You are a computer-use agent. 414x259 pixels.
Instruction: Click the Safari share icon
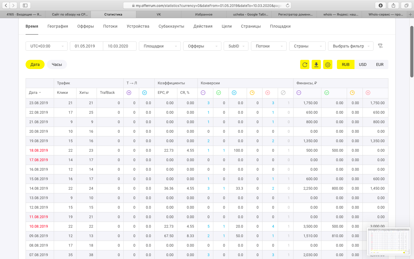393,5
